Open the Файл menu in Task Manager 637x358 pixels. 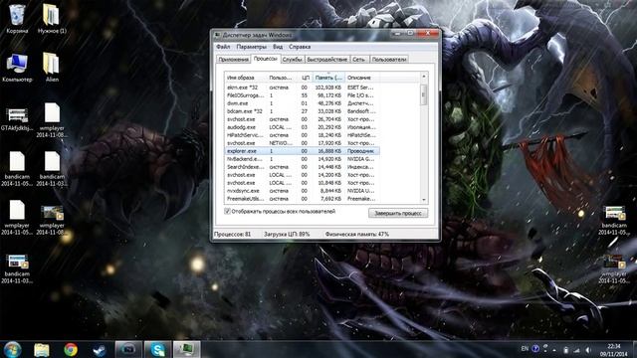coord(223,47)
